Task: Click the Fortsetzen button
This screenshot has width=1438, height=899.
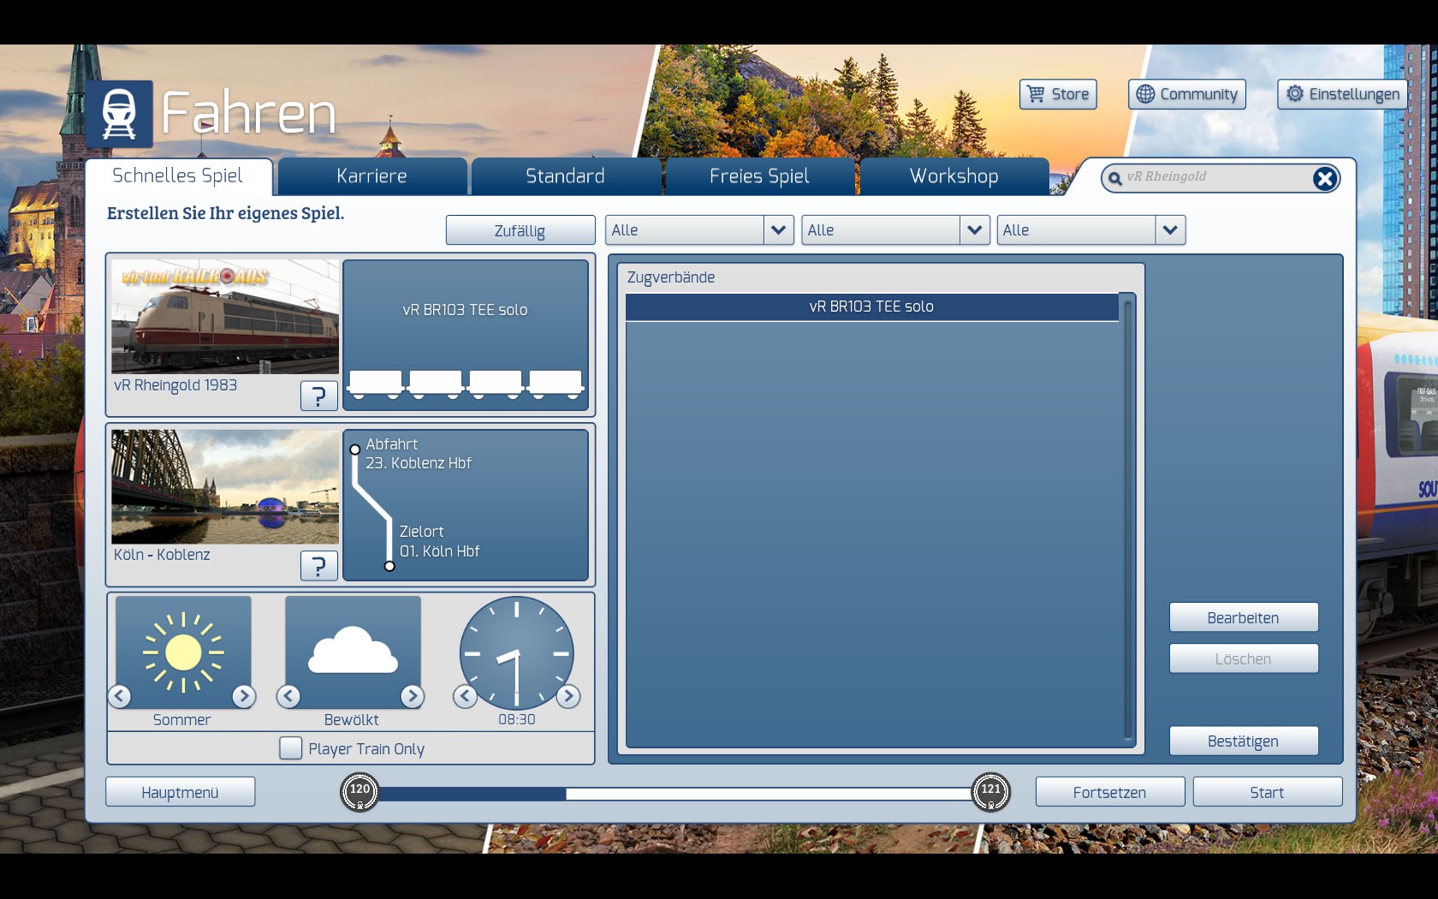Action: [x=1110, y=792]
